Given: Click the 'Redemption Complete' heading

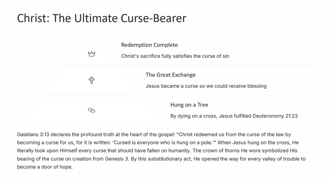Looking at the screenshot, I should pyautogui.click(x=149, y=45).
